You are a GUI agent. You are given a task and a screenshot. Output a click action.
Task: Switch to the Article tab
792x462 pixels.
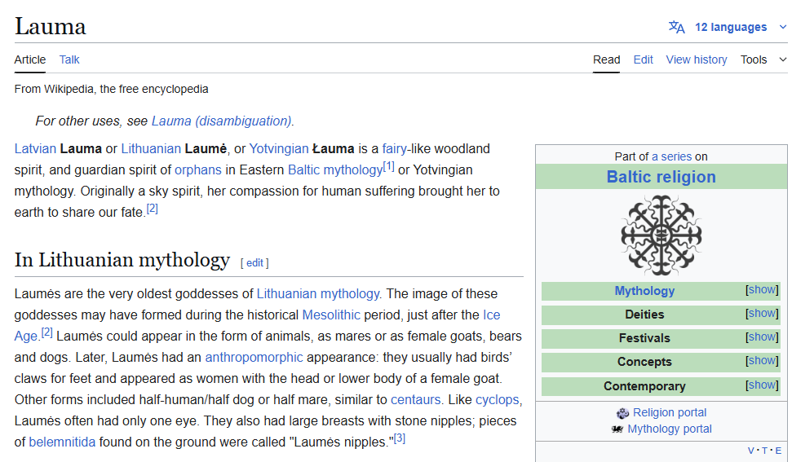click(x=30, y=59)
